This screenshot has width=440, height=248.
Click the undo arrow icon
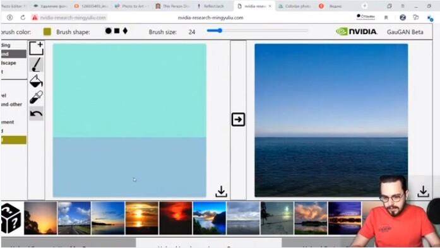(36, 114)
